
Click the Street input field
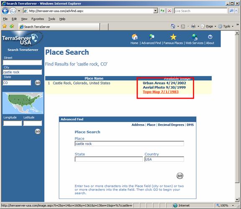coord(22,63)
